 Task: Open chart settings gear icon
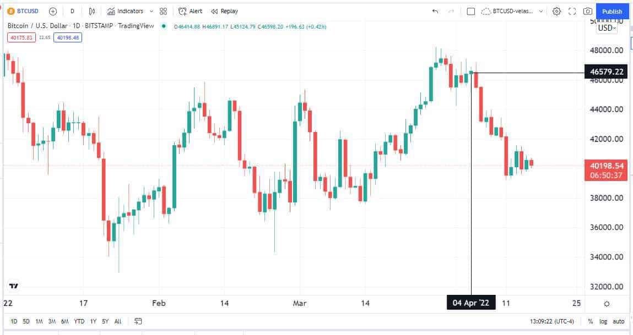pos(556,11)
